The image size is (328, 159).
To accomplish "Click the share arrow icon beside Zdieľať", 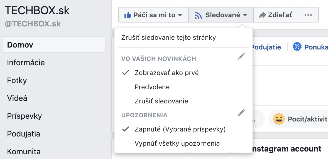I will point(262,15).
